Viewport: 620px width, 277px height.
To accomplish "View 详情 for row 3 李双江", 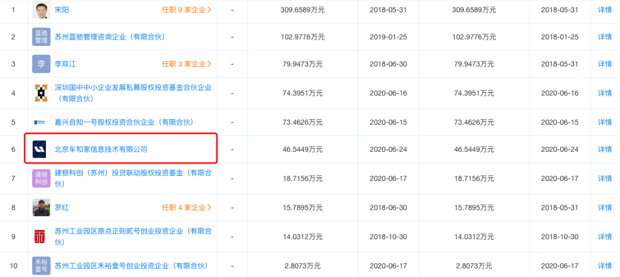I will coord(604,64).
